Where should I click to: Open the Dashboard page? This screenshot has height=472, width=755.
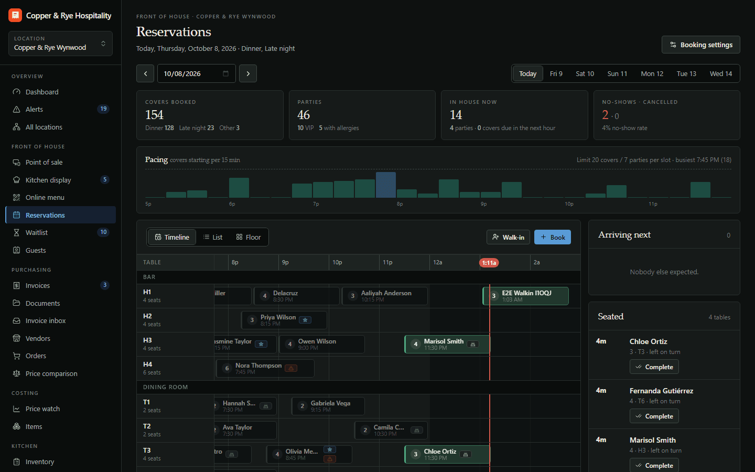click(60, 92)
